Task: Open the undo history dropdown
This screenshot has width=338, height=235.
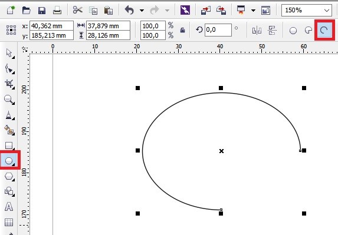Action: [x=142, y=11]
